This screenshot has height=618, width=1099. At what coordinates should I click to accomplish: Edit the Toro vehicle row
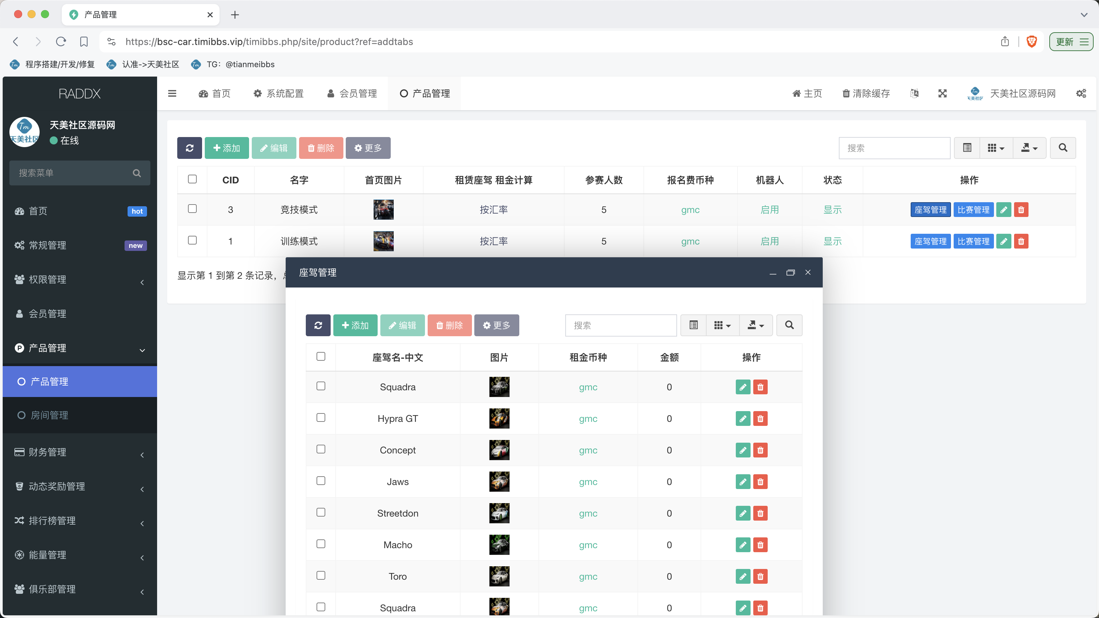[x=743, y=577]
